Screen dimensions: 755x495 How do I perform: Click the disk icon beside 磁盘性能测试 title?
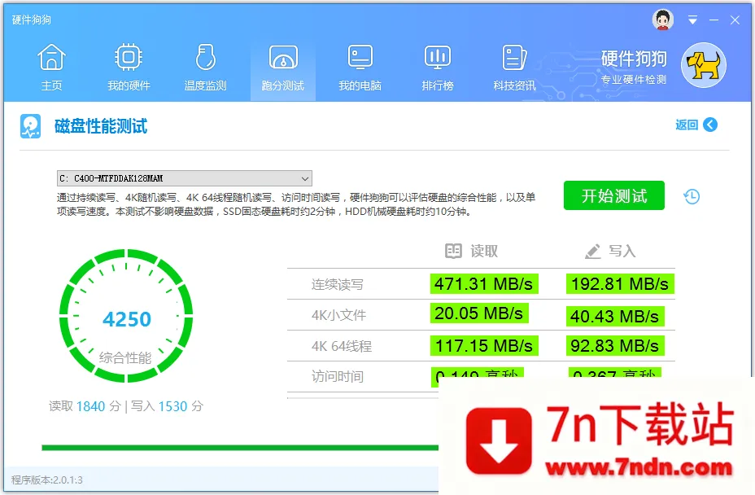click(x=30, y=126)
